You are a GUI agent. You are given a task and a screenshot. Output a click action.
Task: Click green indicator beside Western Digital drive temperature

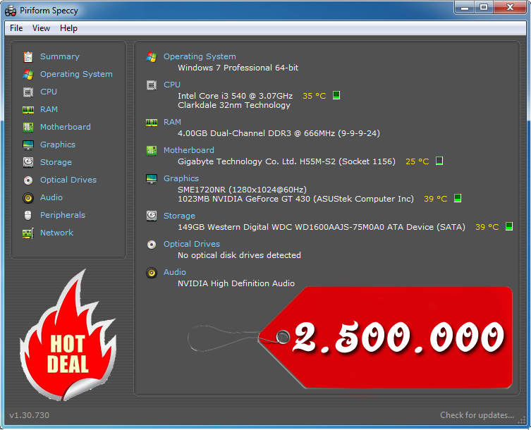(x=509, y=226)
